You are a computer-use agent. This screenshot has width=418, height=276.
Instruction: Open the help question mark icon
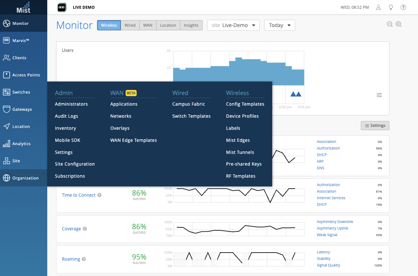coord(403,7)
